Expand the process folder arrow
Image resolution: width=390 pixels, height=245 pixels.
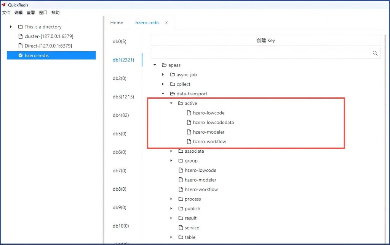tap(171, 199)
